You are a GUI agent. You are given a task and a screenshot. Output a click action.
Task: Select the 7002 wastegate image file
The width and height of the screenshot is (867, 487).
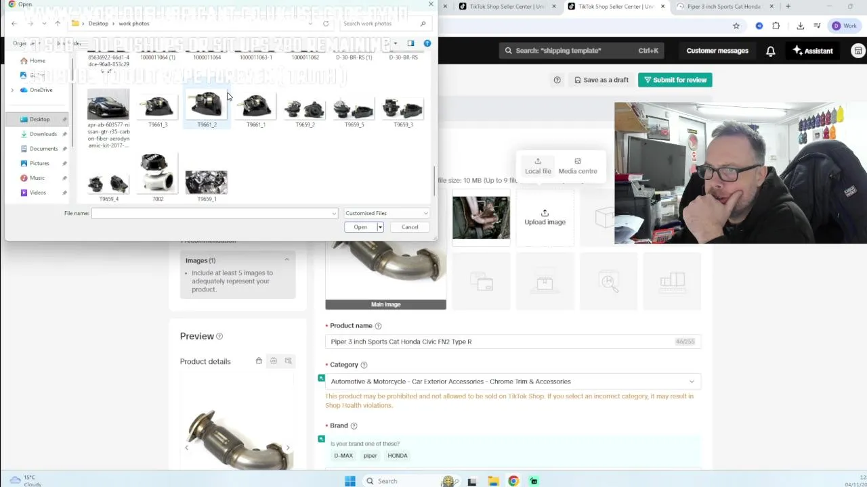(158, 179)
